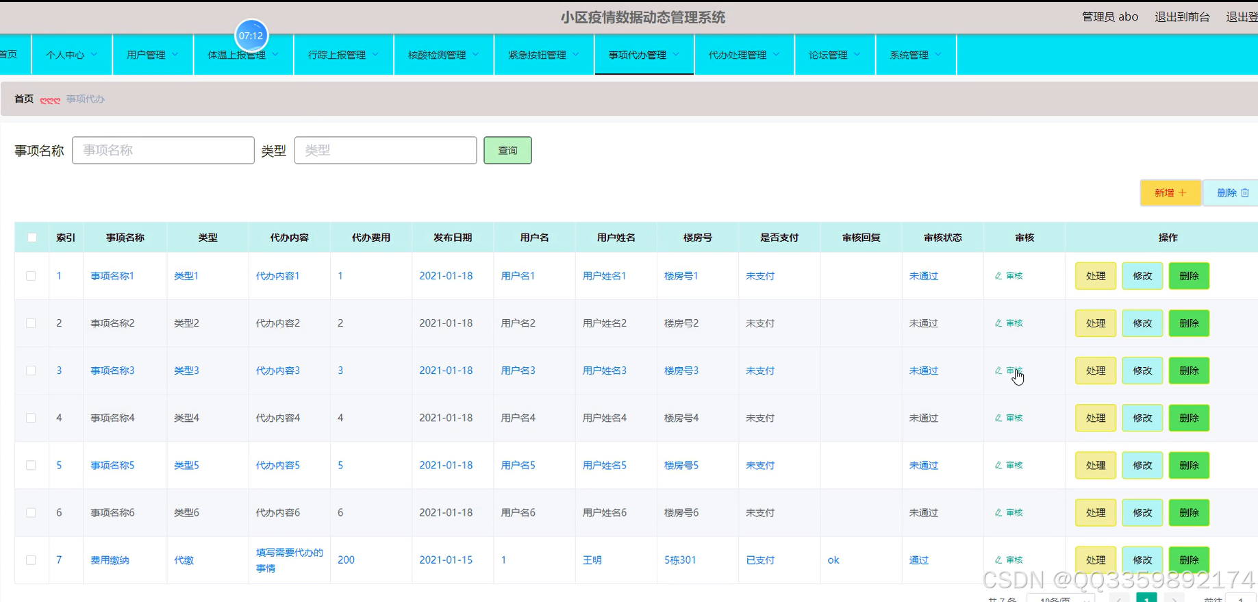Expand the 行踪上报管理 menu
1258x602 pixels.
(344, 55)
